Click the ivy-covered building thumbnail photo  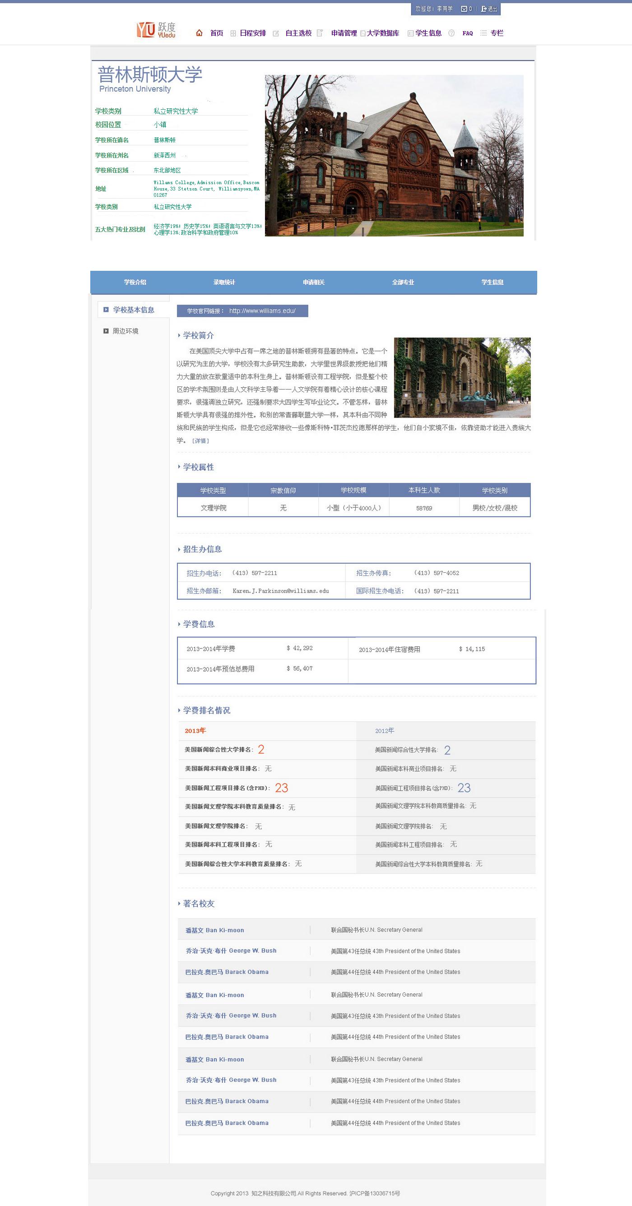coord(462,377)
